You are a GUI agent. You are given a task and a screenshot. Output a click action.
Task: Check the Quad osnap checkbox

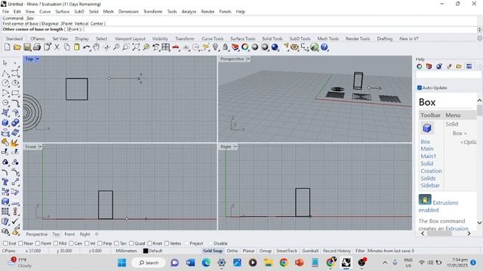pyautogui.click(x=131, y=243)
